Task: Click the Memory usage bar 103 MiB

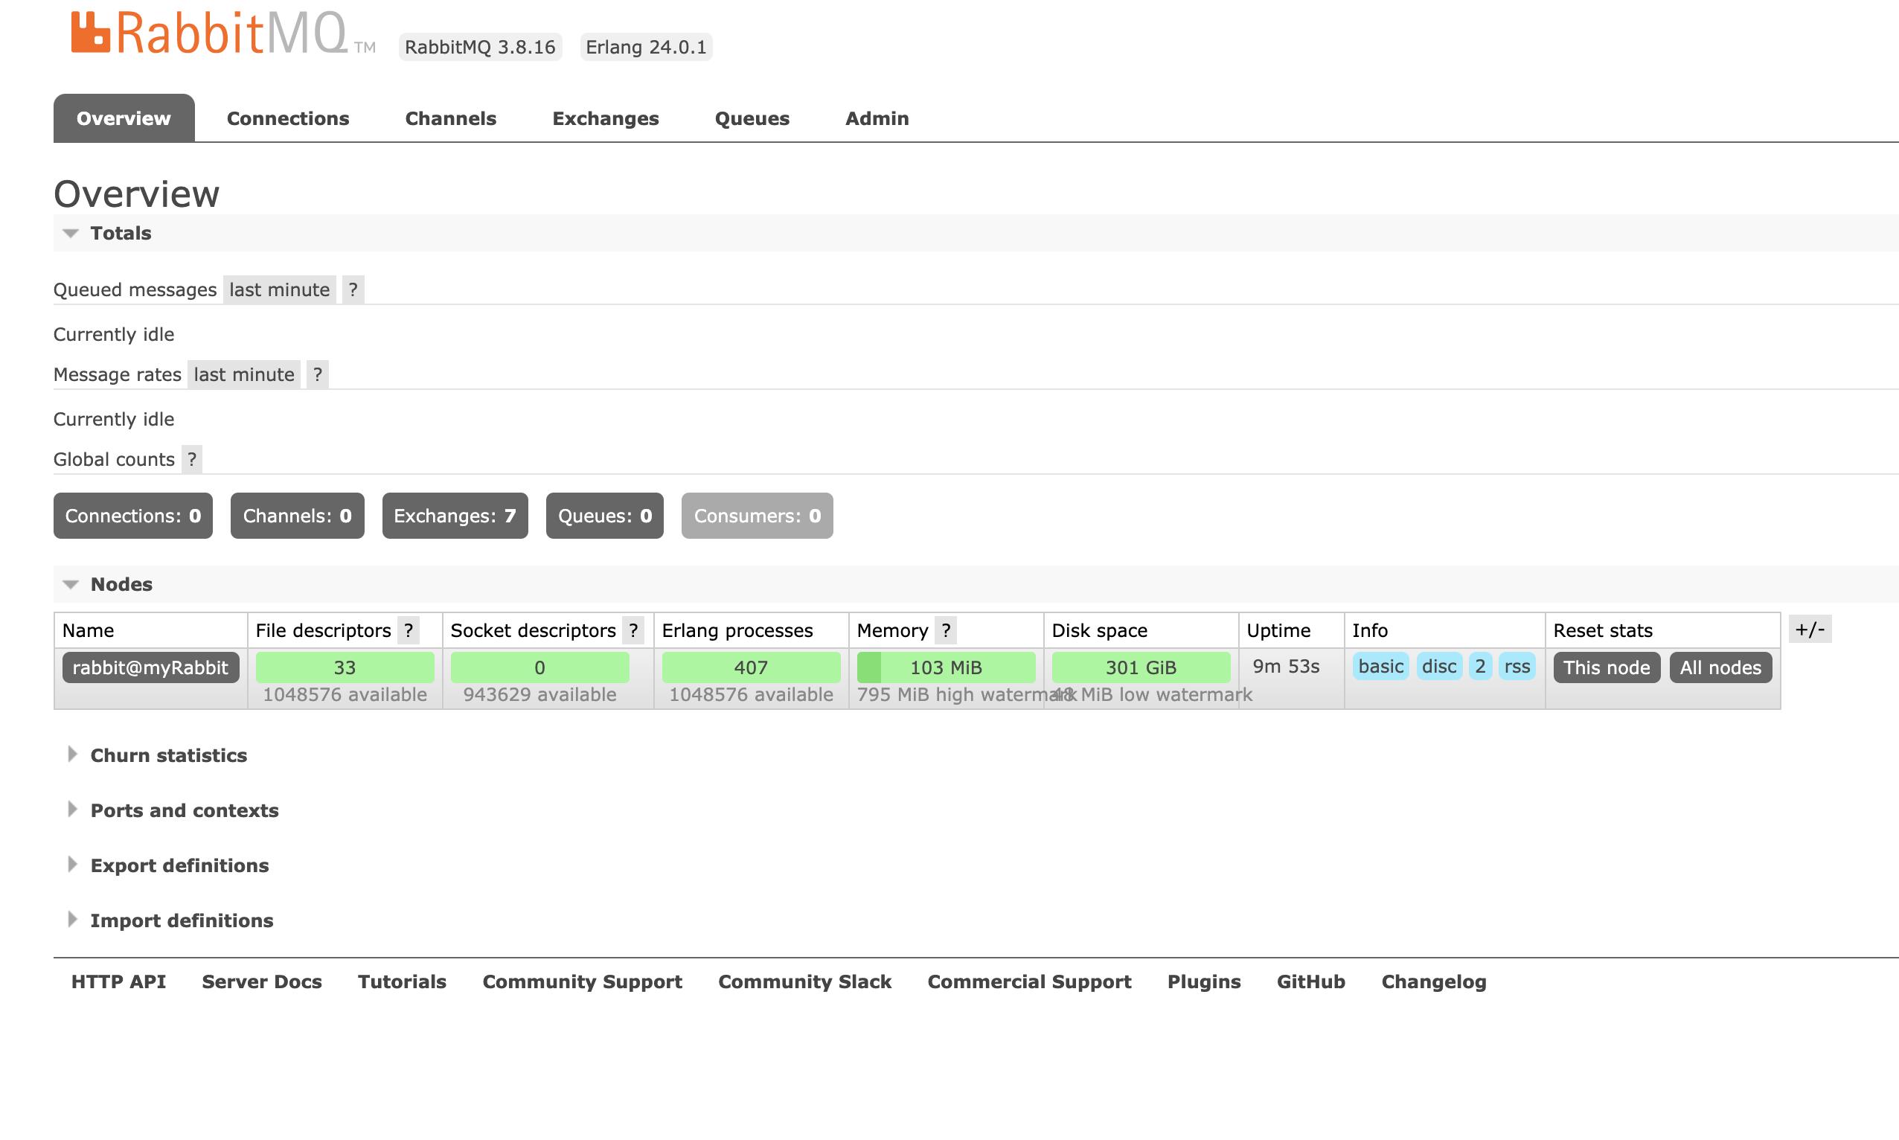Action: pyautogui.click(x=947, y=667)
